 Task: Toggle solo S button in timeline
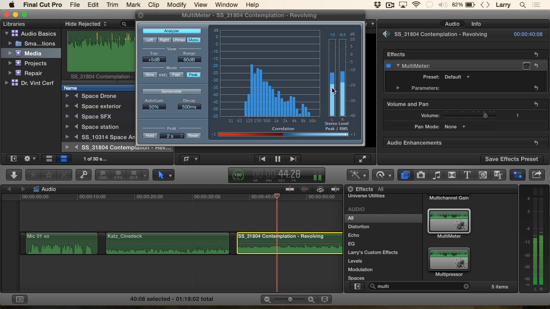pyautogui.click(x=320, y=189)
